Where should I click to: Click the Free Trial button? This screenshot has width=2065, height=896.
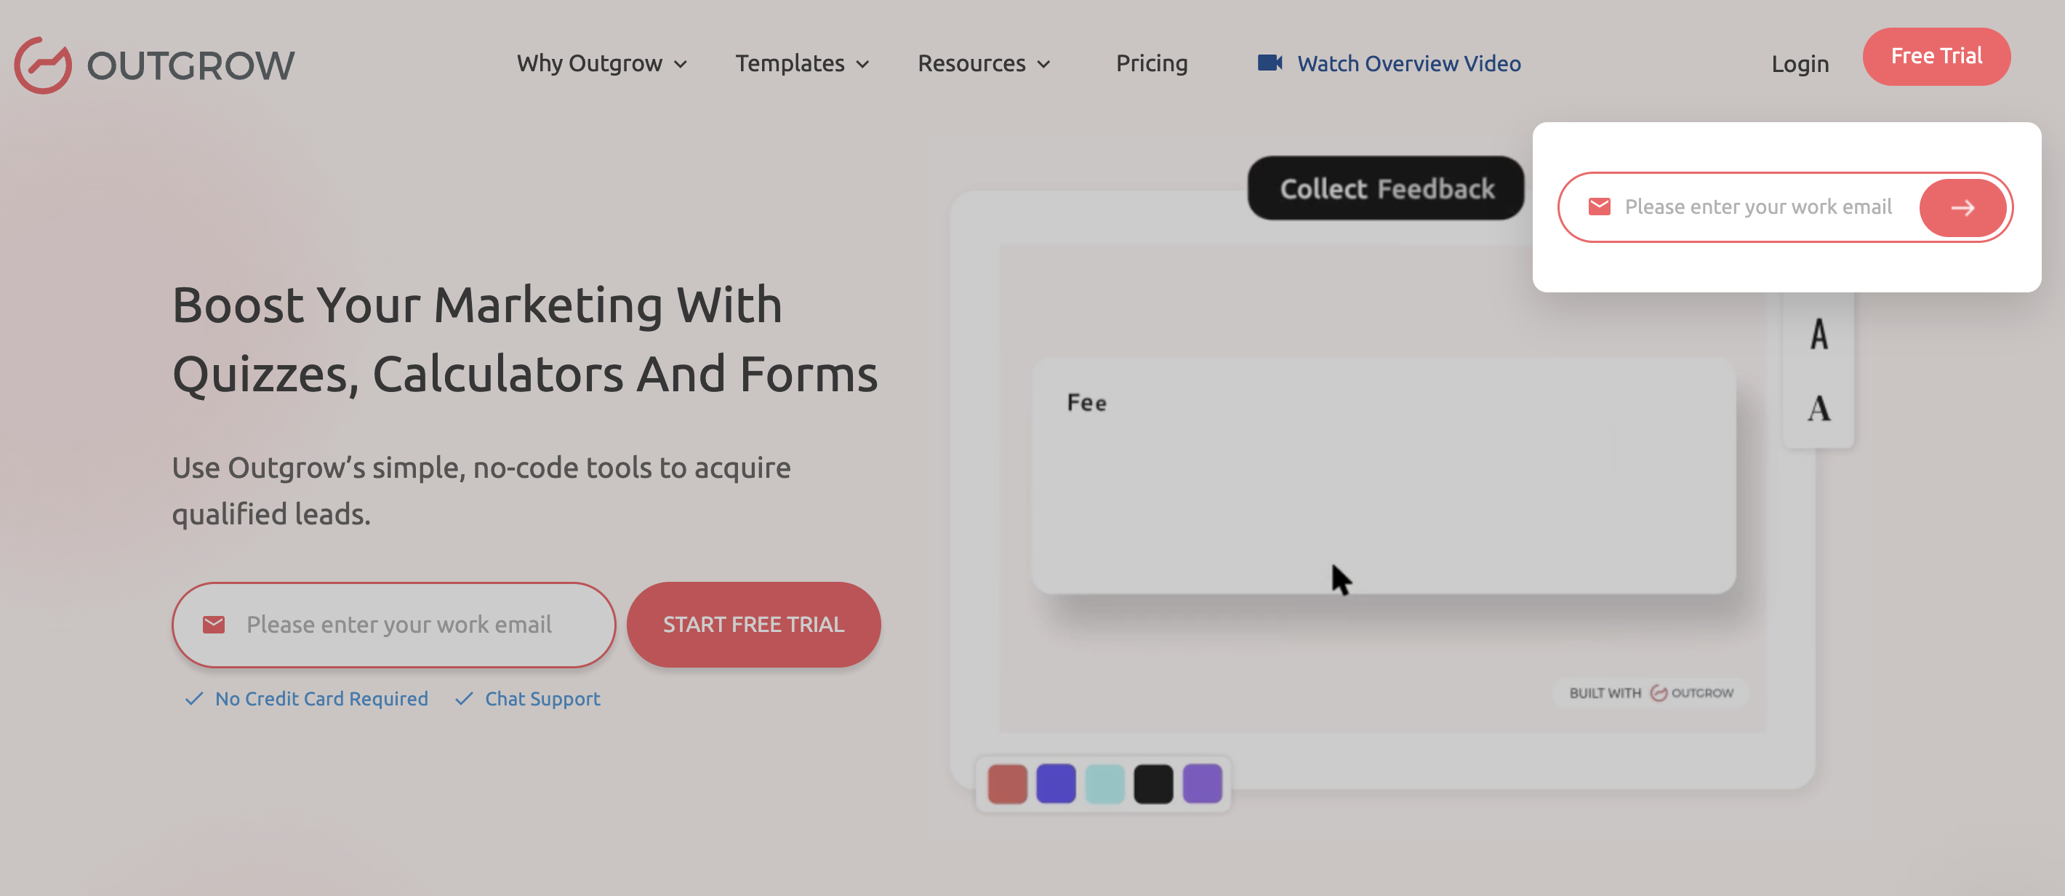click(1936, 56)
